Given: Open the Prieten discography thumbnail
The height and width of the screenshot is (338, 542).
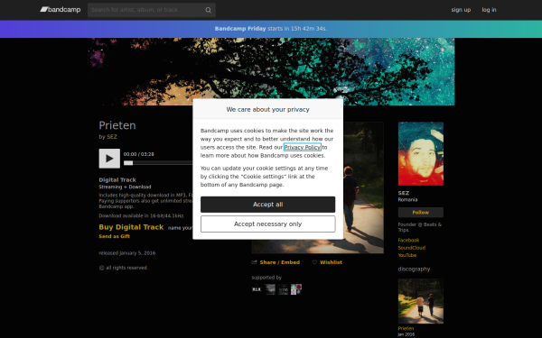Looking at the screenshot, I should tap(421, 301).
